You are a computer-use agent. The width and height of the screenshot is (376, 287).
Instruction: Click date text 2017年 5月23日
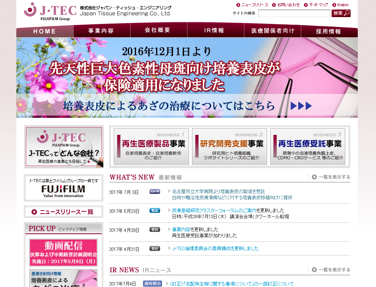pyautogui.click(x=124, y=211)
